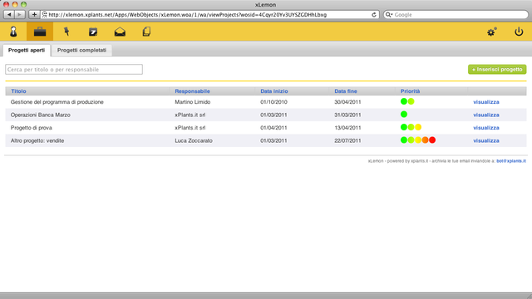This screenshot has width=532, height=299.
Task: Click the browser URL address field
Action: coord(209,15)
